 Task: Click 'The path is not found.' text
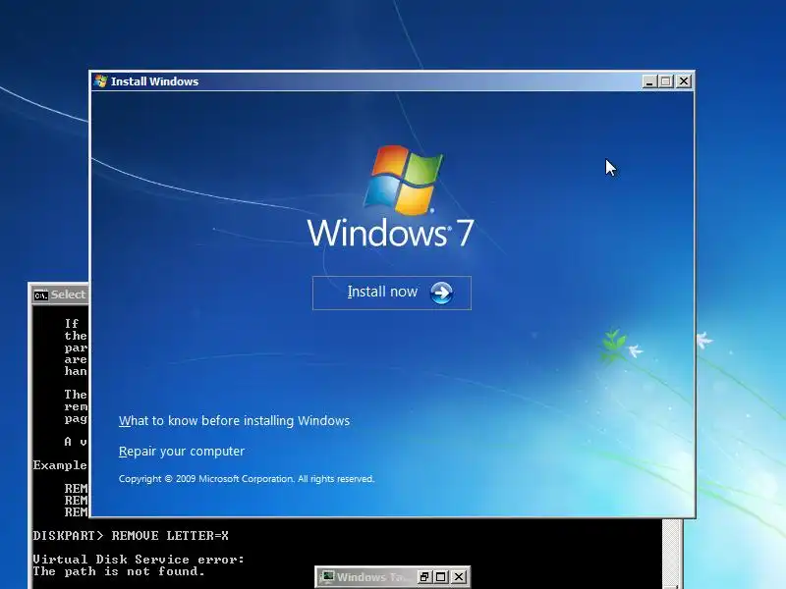[x=119, y=571]
